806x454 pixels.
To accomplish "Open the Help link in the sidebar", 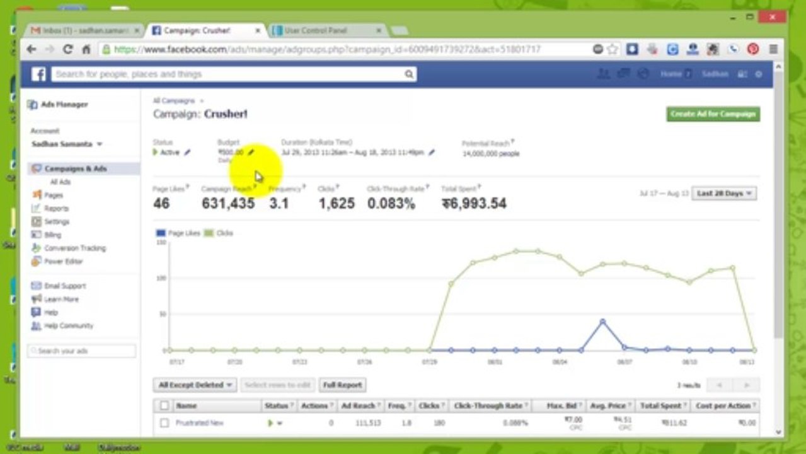I will [51, 313].
